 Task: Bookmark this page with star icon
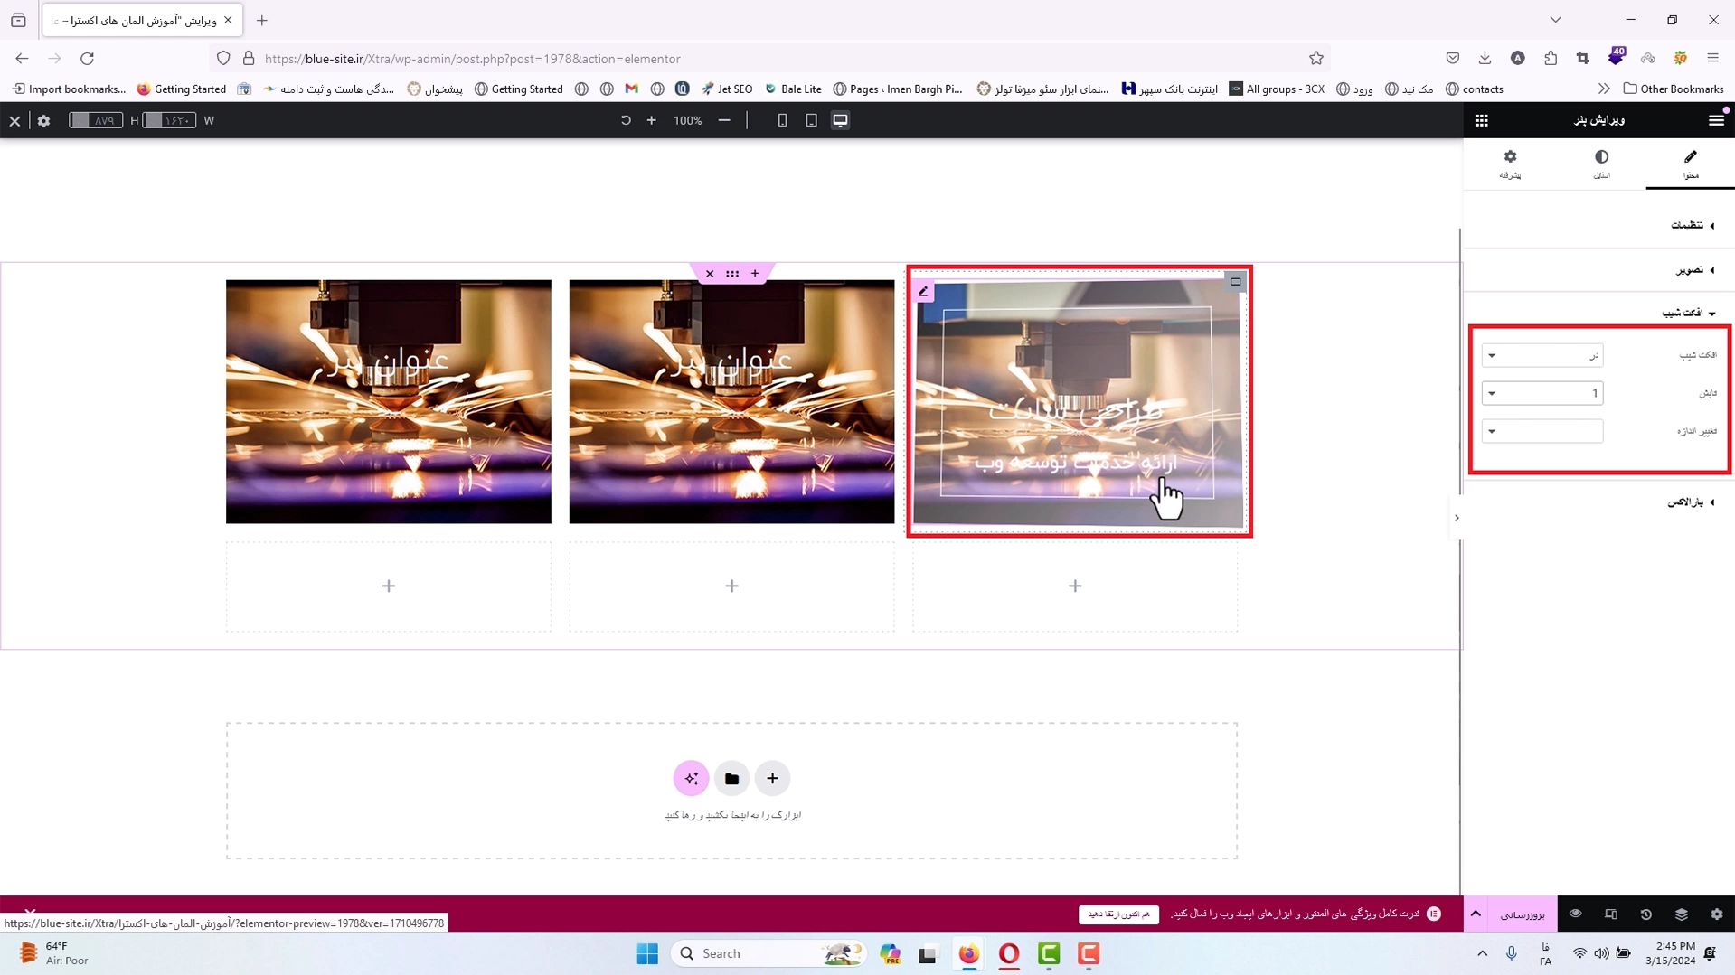[1315, 59]
